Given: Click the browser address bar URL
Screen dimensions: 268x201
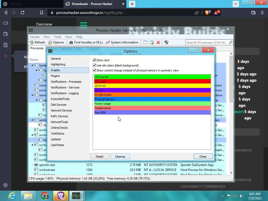Looking at the screenshot, I should pos(90,13).
